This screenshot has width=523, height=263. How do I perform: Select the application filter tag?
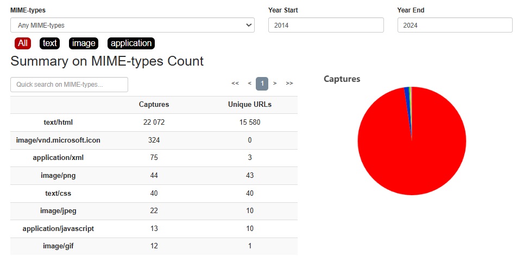coord(131,43)
